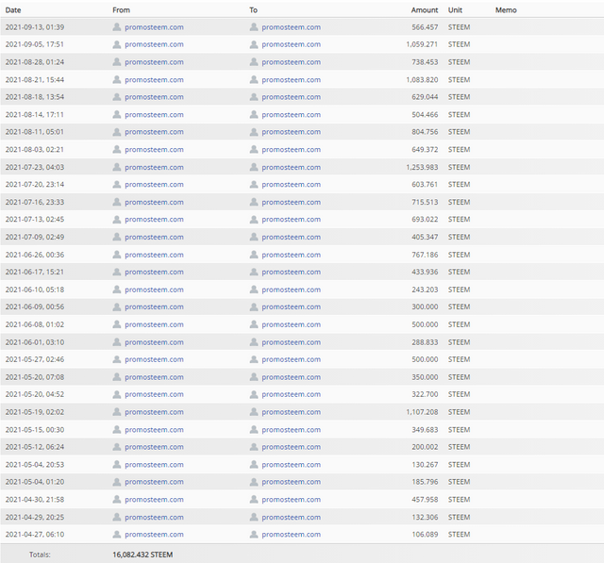This screenshot has height=563, width=604.
Task: Open To promosteem.com link in 2021-06-10 row
Action: click(x=292, y=290)
